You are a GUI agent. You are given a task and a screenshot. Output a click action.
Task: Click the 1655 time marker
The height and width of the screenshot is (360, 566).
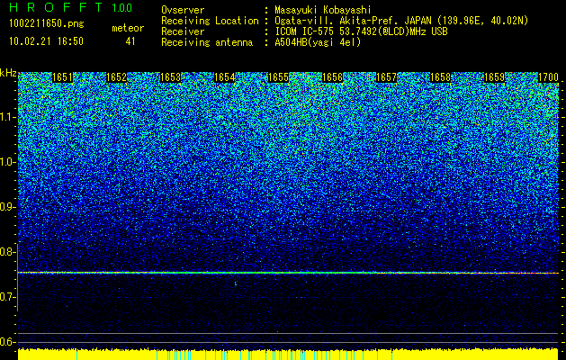(279, 77)
